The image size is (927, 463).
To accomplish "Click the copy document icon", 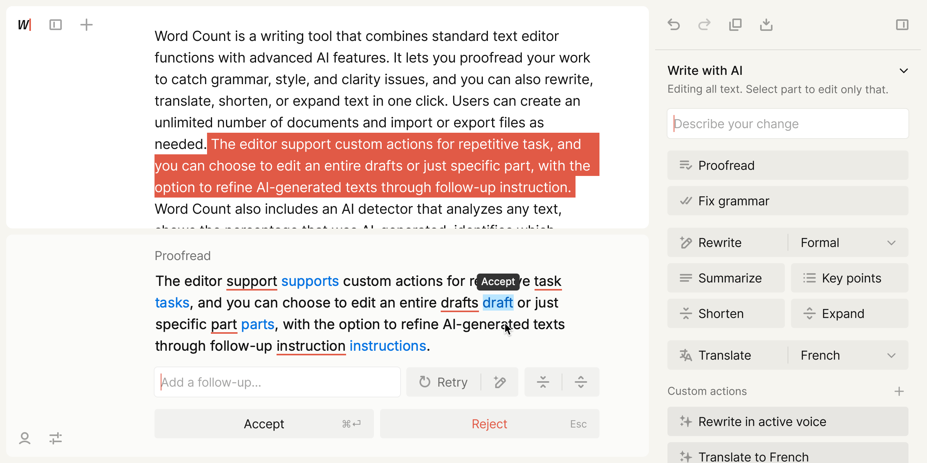I will pyautogui.click(x=735, y=25).
